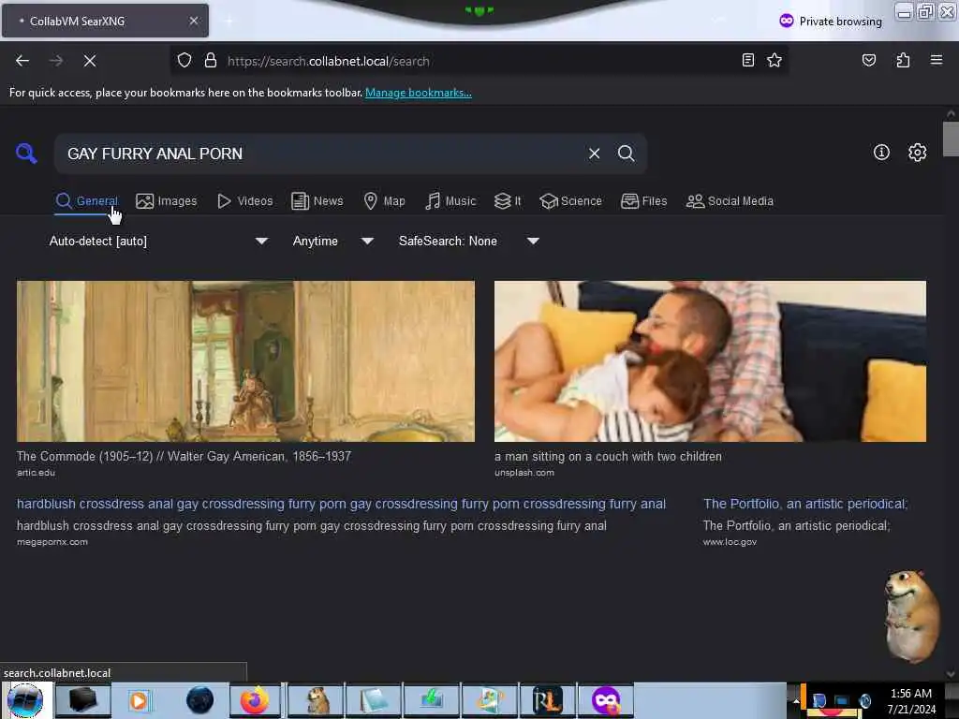Open the green arrow icon in the taskbar

point(431,700)
